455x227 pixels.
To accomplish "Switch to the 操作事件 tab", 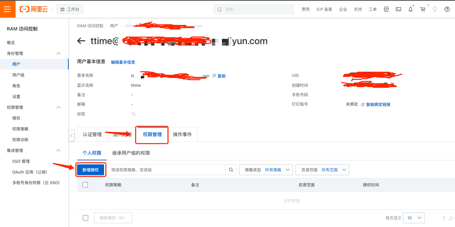I will (x=182, y=135).
